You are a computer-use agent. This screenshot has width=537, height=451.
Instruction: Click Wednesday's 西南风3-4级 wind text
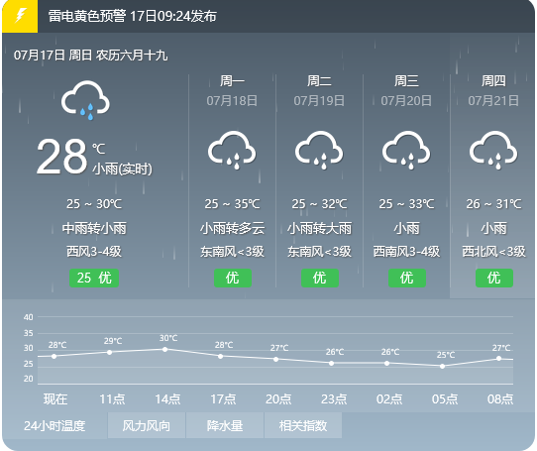coord(406,252)
